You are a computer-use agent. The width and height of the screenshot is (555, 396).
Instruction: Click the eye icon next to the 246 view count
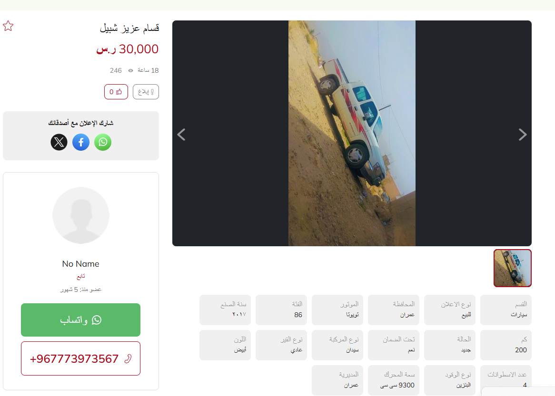click(x=130, y=71)
